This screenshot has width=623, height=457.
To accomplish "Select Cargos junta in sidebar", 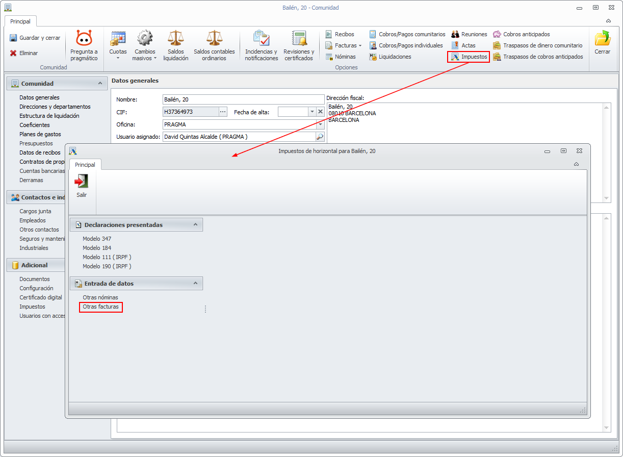I will pyautogui.click(x=35, y=211).
